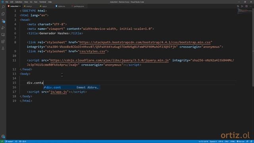Switch to the index.html tab

point(14,6)
